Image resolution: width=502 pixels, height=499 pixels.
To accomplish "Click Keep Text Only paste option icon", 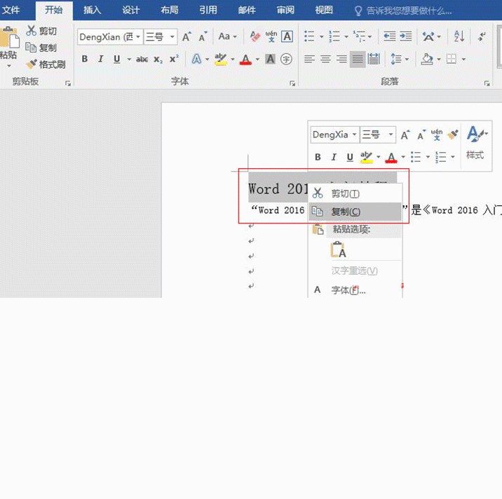I will (338, 249).
